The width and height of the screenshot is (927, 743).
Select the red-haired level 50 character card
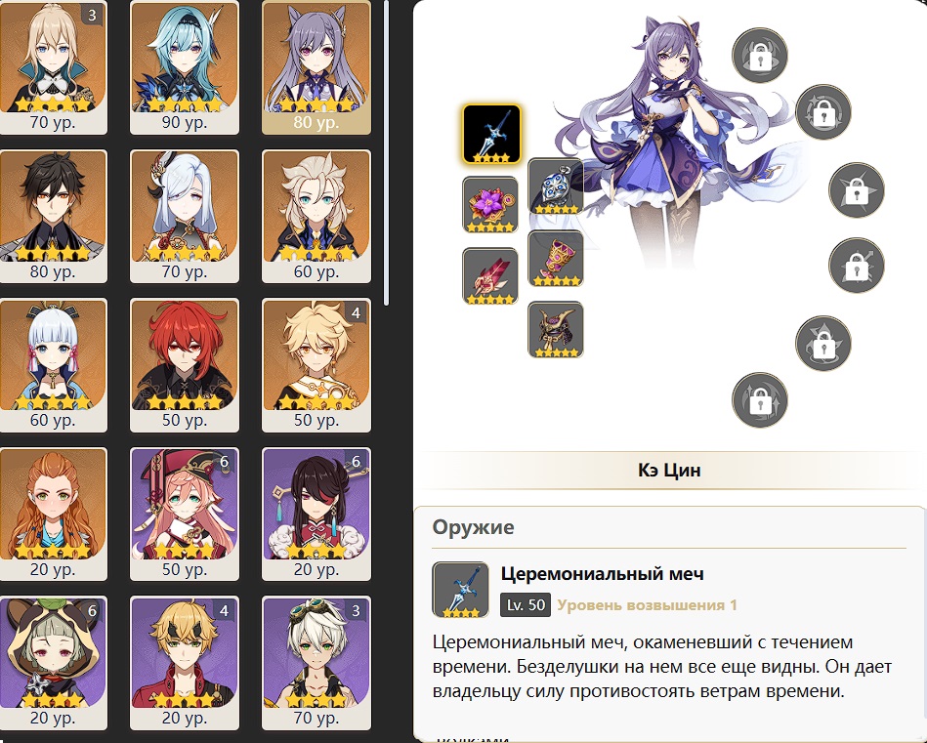(x=185, y=365)
